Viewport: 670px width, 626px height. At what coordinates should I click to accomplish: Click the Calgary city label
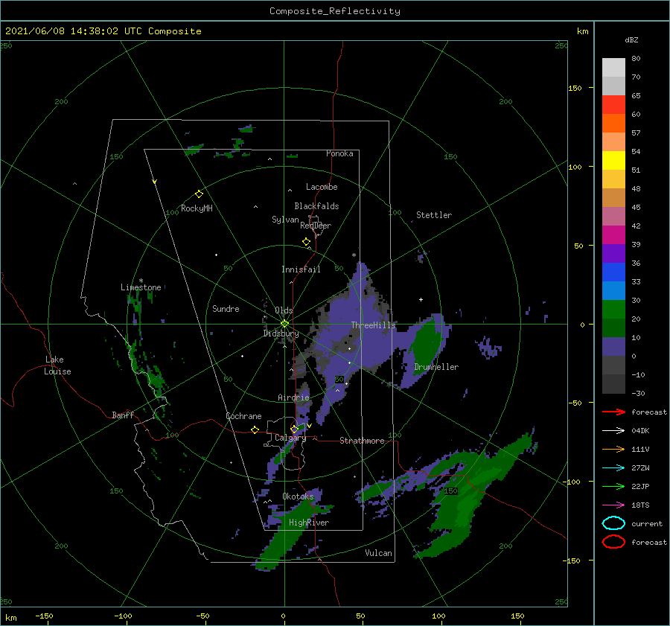(290, 438)
